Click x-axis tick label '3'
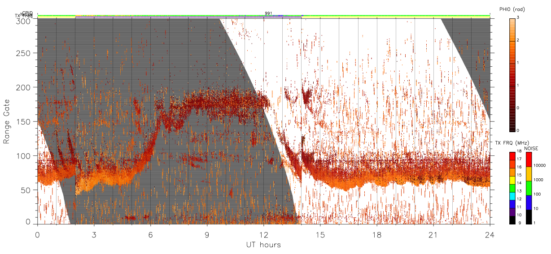Viewport: 551px width, 254px height. tap(94, 235)
